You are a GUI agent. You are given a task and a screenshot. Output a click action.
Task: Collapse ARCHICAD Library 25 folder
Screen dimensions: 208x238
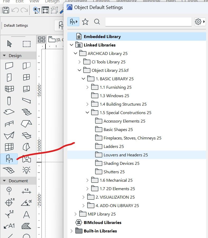click(76, 53)
